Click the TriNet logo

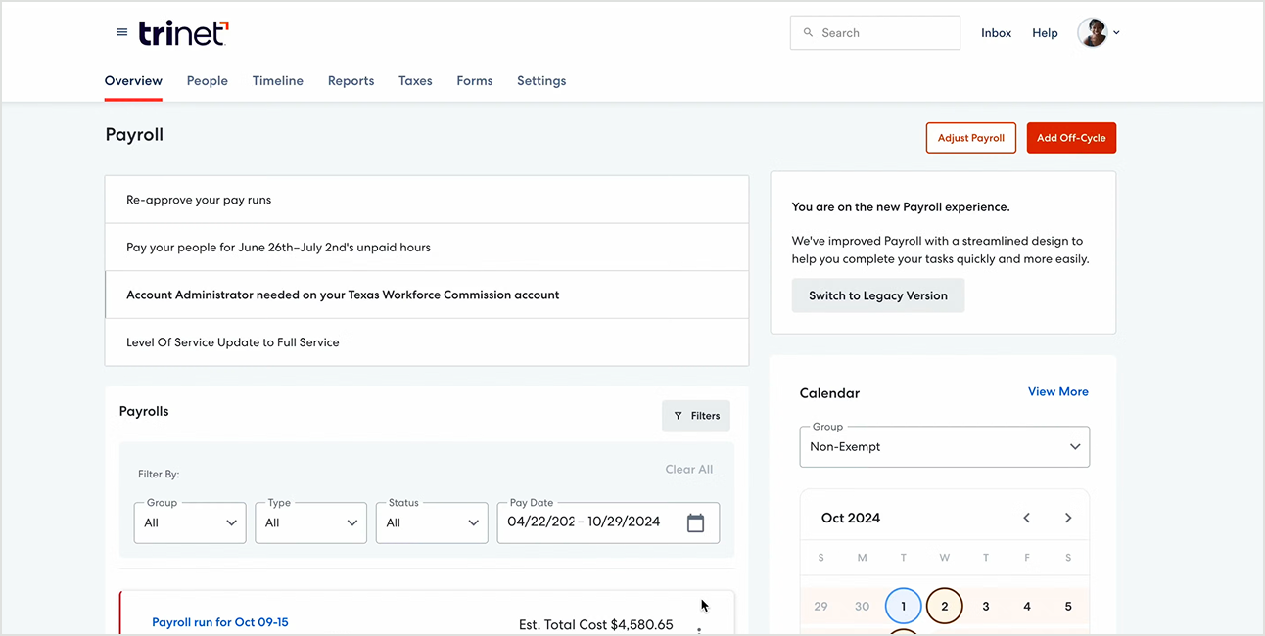click(184, 33)
